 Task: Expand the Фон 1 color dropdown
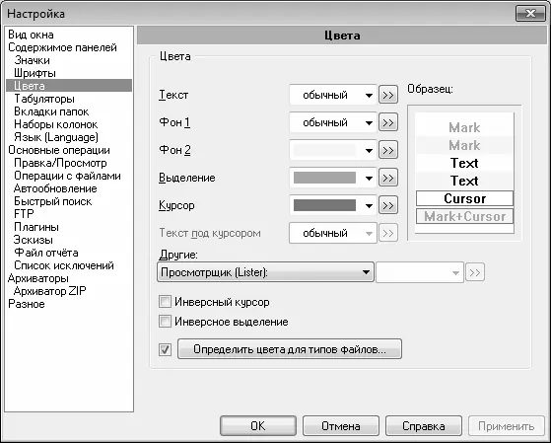(333, 122)
